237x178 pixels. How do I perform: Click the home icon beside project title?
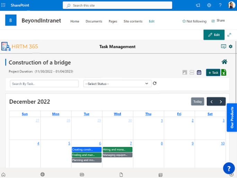coord(224,62)
